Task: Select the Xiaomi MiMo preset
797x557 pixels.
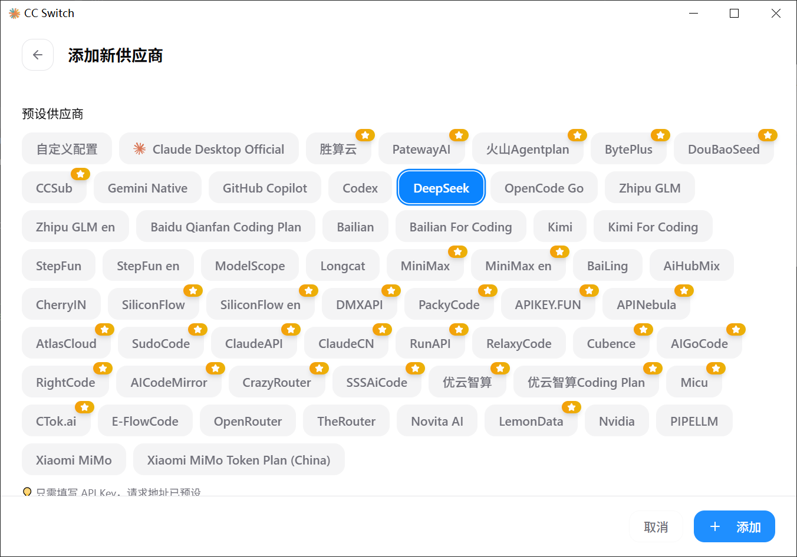Action: tap(74, 460)
